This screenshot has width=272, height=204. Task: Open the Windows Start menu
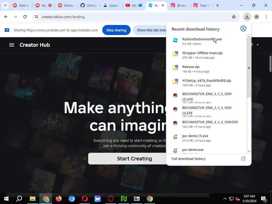pos(6,199)
